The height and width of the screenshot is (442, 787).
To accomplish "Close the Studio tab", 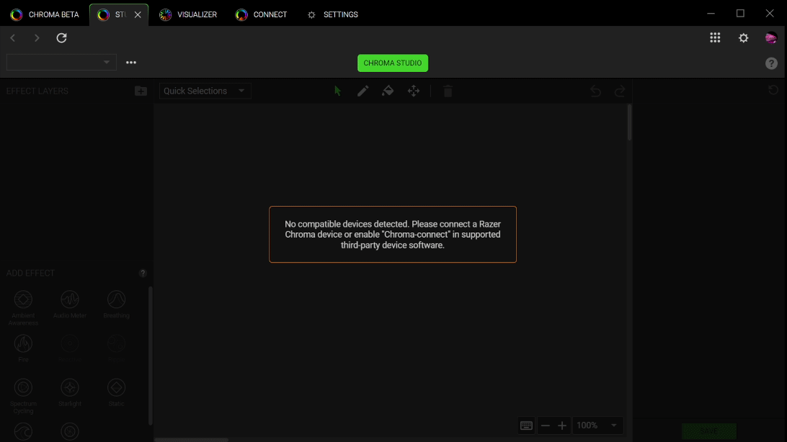I will coord(138,14).
